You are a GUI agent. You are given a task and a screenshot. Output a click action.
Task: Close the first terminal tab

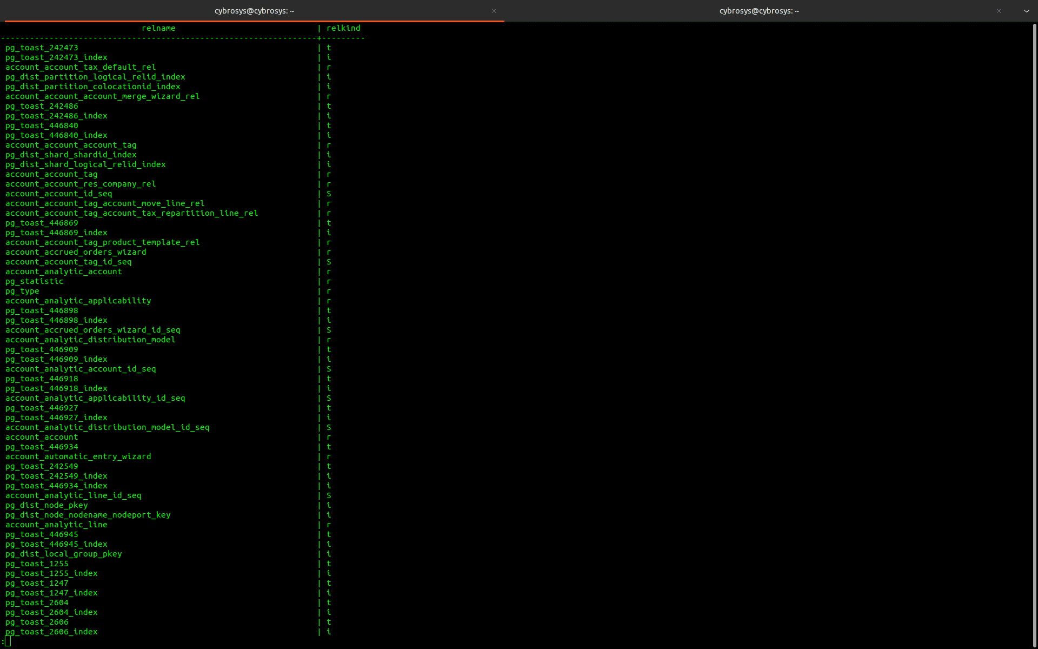pos(494,11)
